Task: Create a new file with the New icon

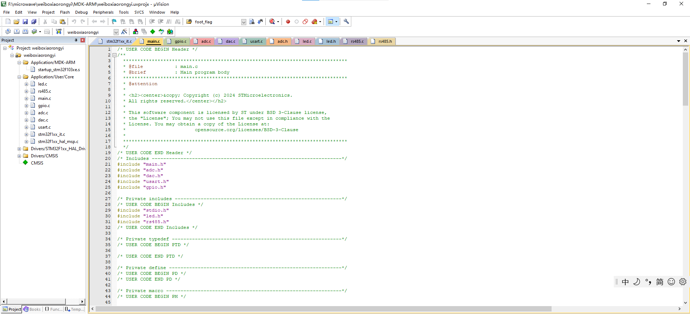Action: tap(8, 22)
